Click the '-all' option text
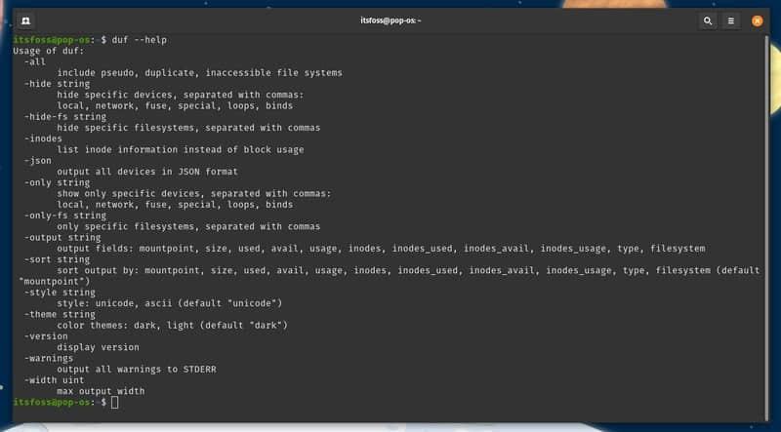The height and width of the screenshot is (432, 781). pos(35,61)
